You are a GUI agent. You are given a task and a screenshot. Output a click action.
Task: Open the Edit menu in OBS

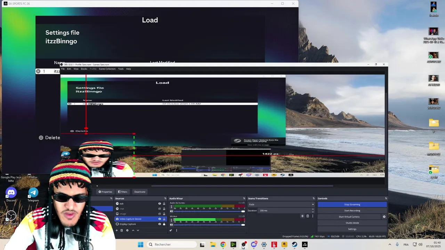click(x=69, y=69)
